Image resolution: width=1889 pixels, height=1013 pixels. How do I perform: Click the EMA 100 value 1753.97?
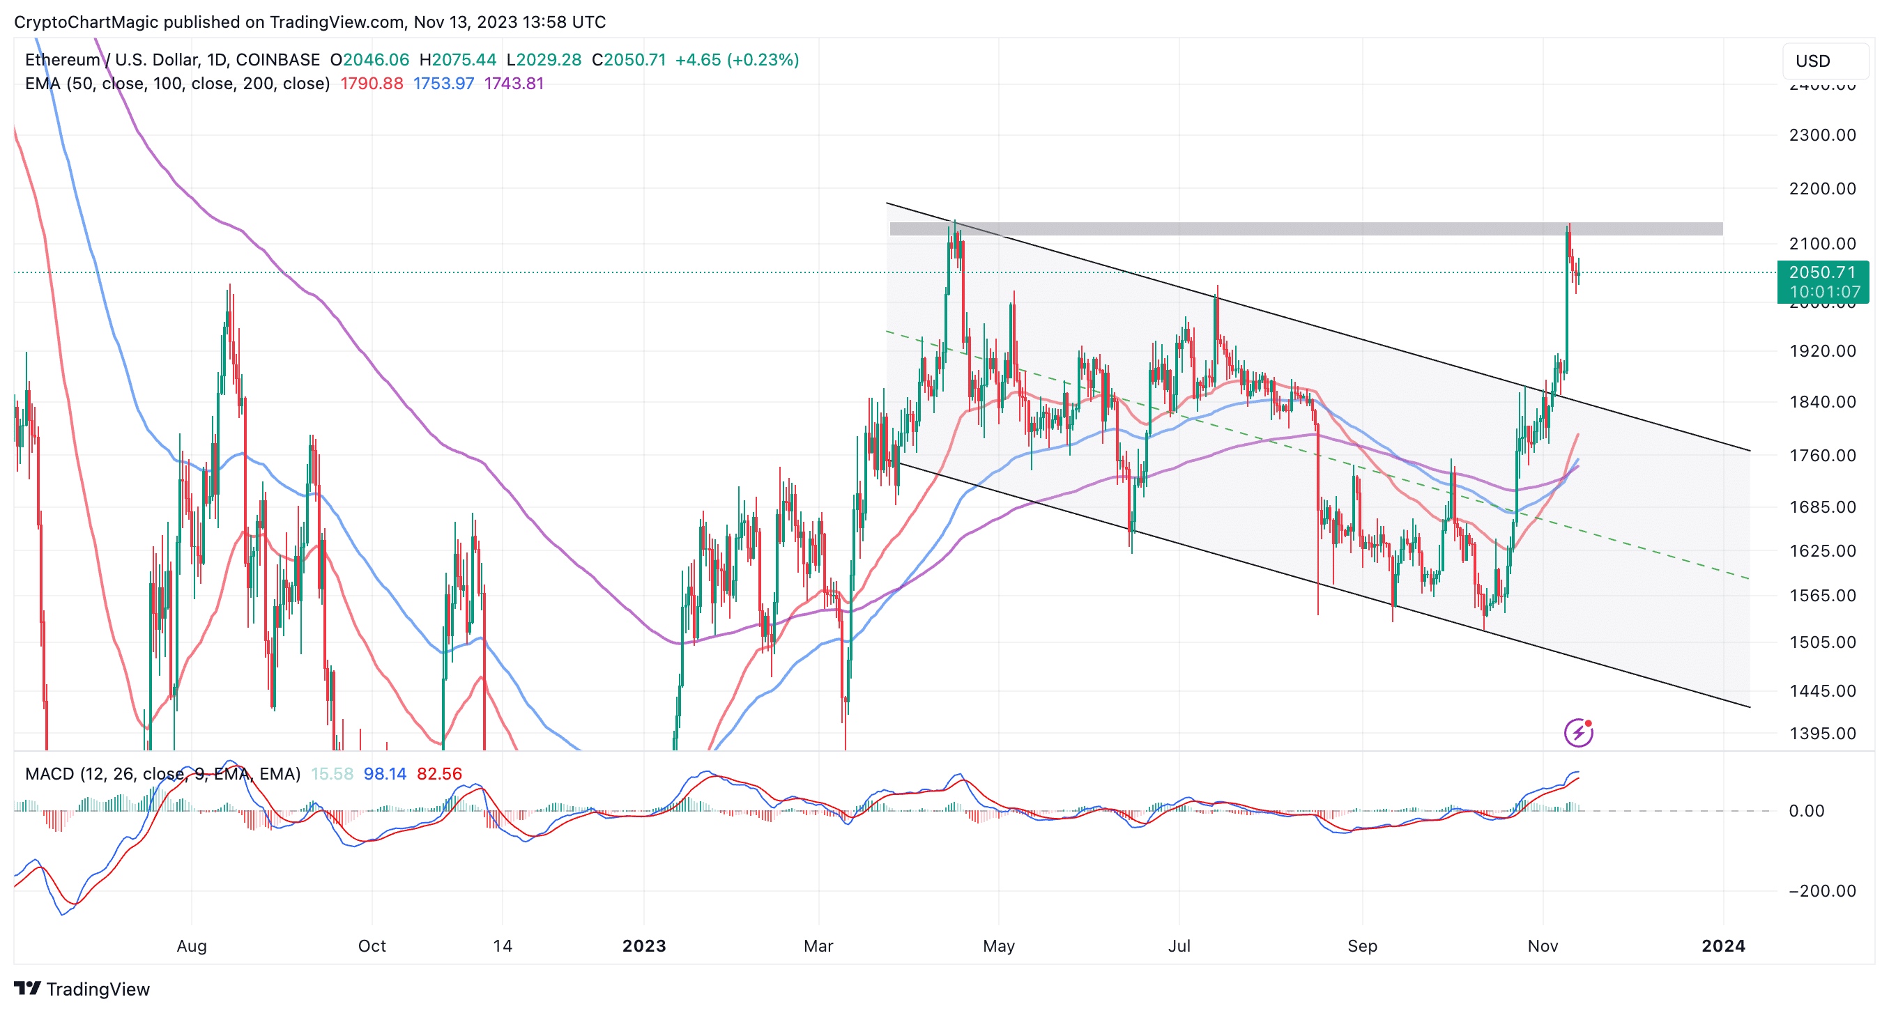point(443,84)
